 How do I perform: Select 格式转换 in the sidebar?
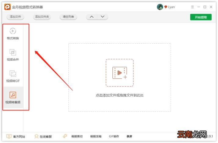(13, 34)
